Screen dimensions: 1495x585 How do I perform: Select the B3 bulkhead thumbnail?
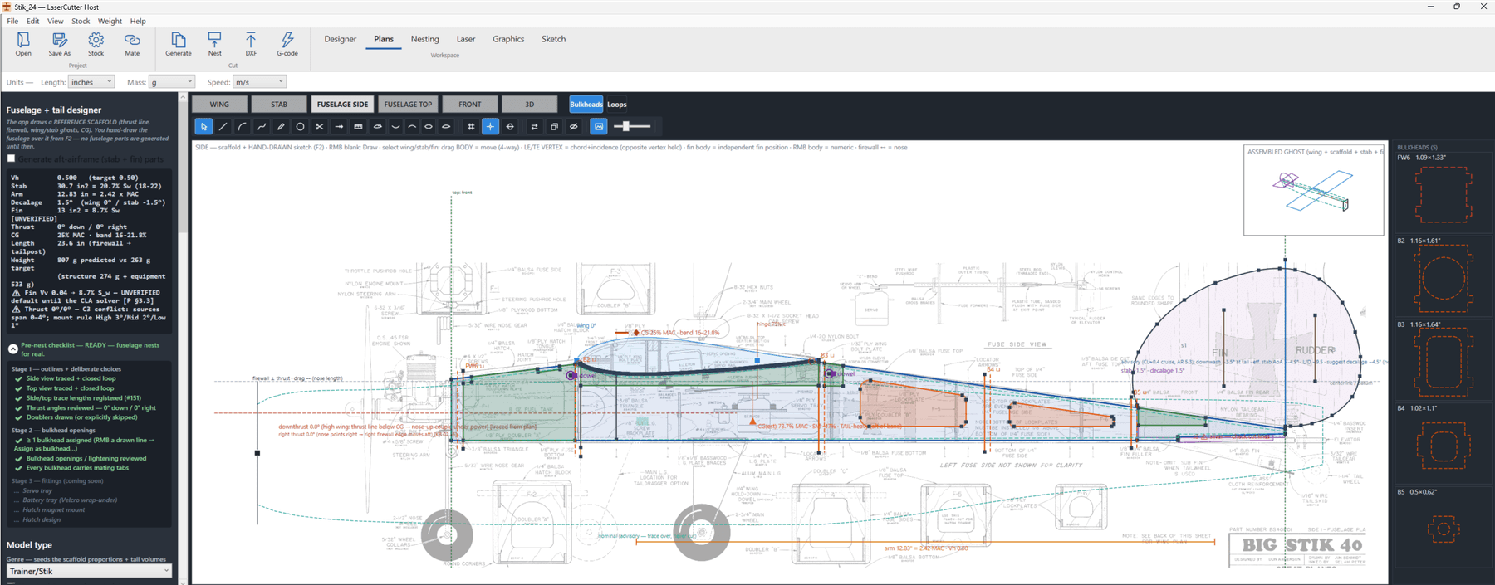click(1444, 362)
